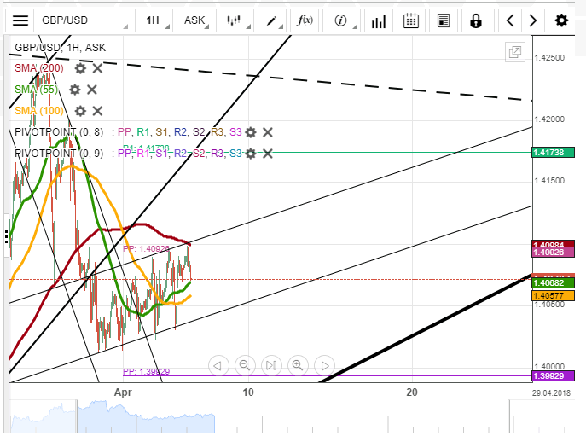
Task: Click the PP: 1.39929 line label
Action: pyautogui.click(x=146, y=372)
